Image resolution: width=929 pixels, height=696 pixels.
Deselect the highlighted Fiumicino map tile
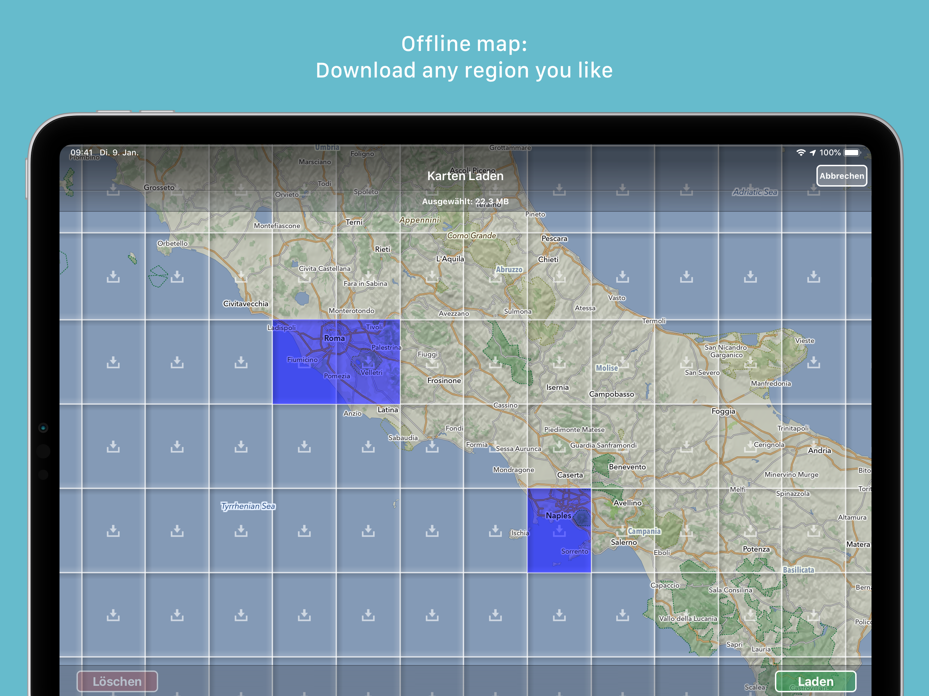click(x=304, y=362)
